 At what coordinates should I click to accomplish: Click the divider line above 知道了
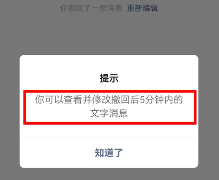[109, 137]
